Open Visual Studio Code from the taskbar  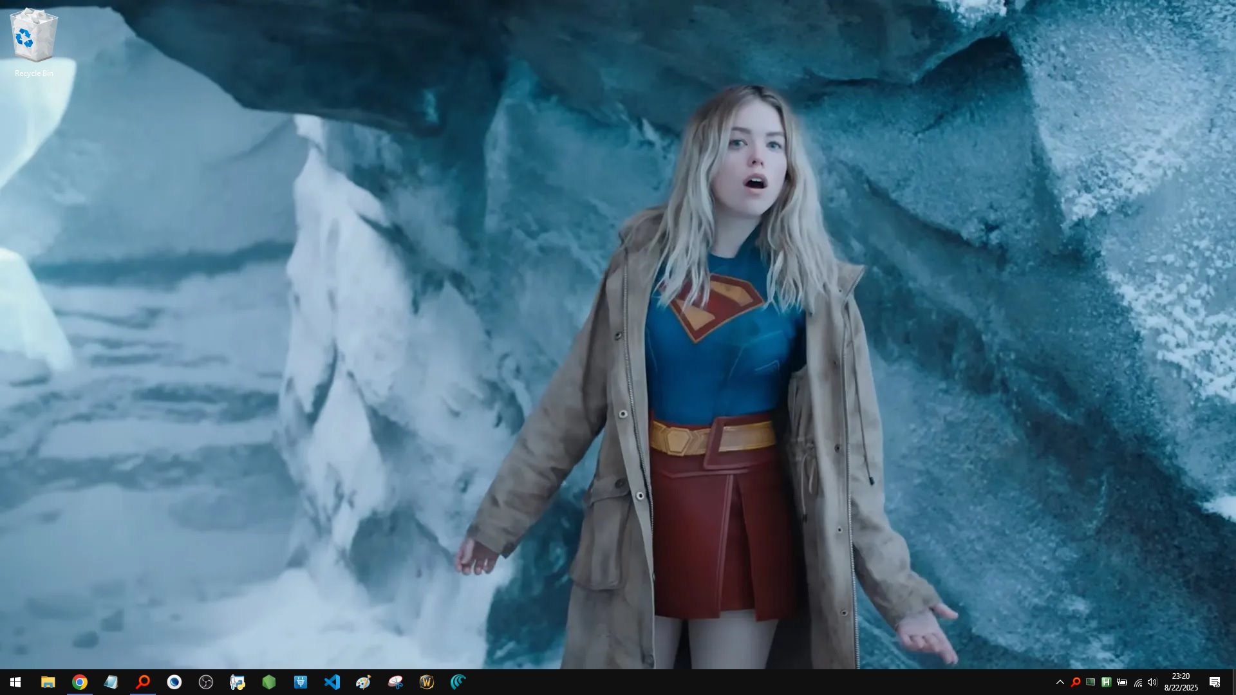[x=332, y=682]
